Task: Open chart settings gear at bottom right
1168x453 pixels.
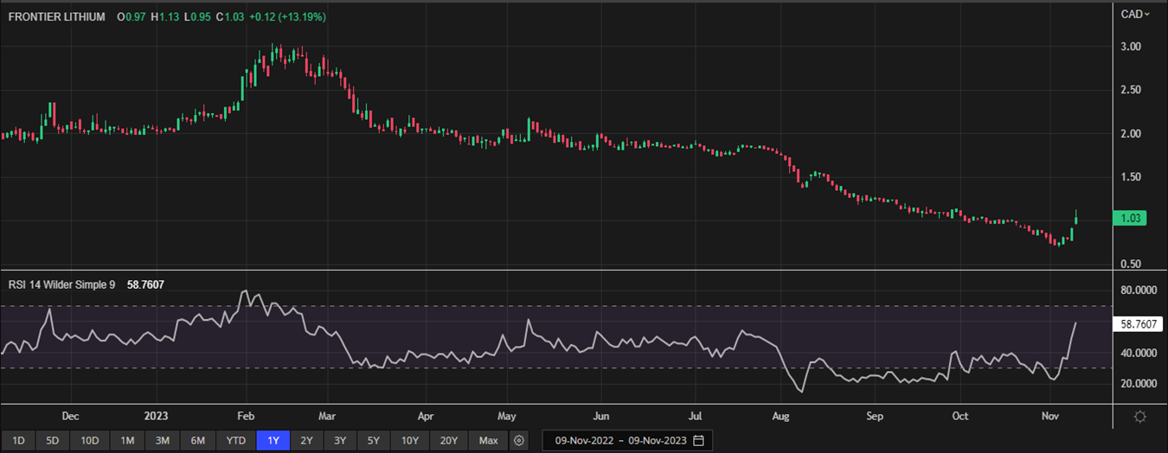Action: pos(1140,417)
